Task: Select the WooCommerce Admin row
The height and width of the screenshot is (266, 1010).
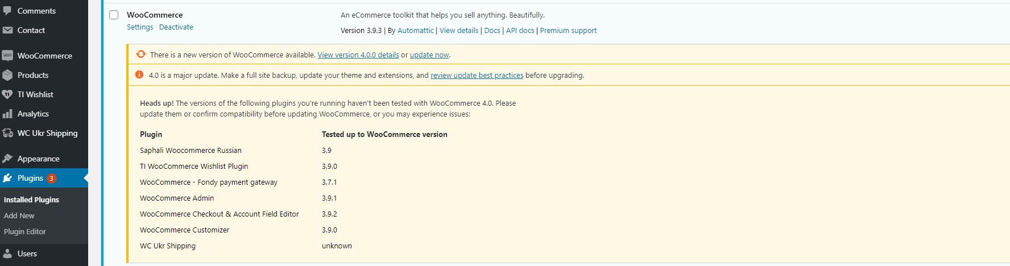Action: pos(177,198)
